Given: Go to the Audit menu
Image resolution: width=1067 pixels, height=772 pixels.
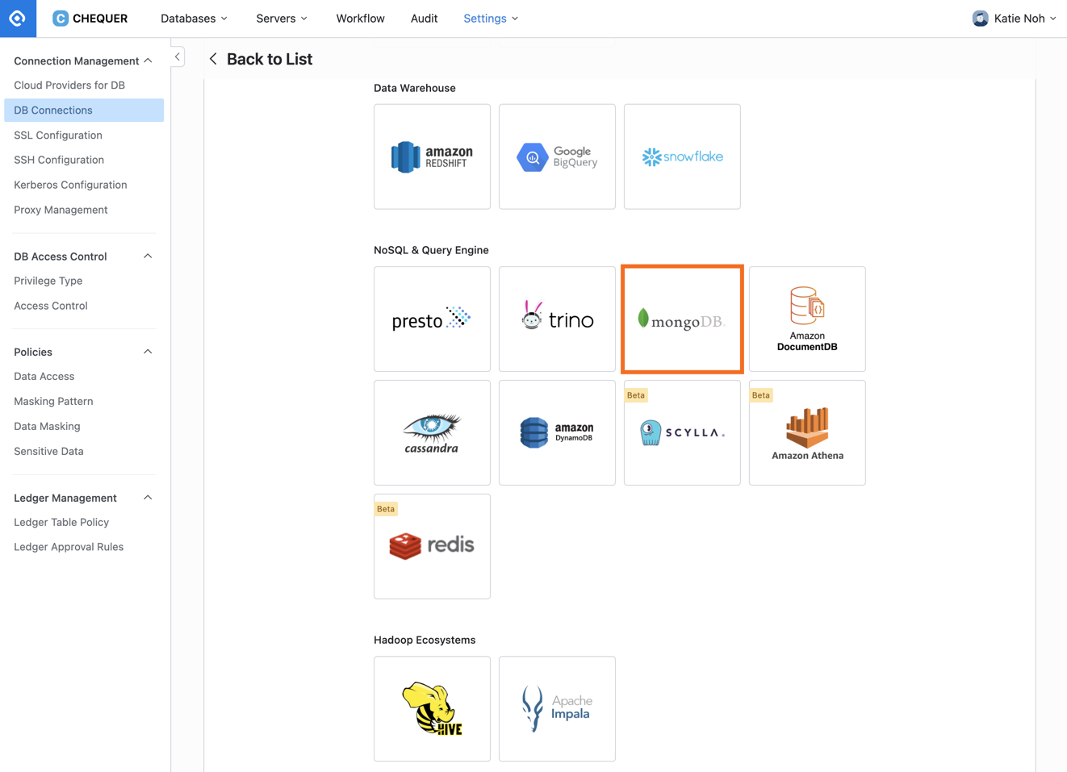Looking at the screenshot, I should pos(424,18).
